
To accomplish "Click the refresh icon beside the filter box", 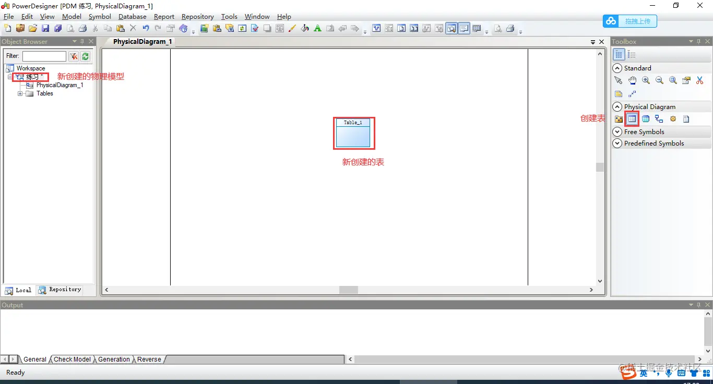I will tap(86, 56).
